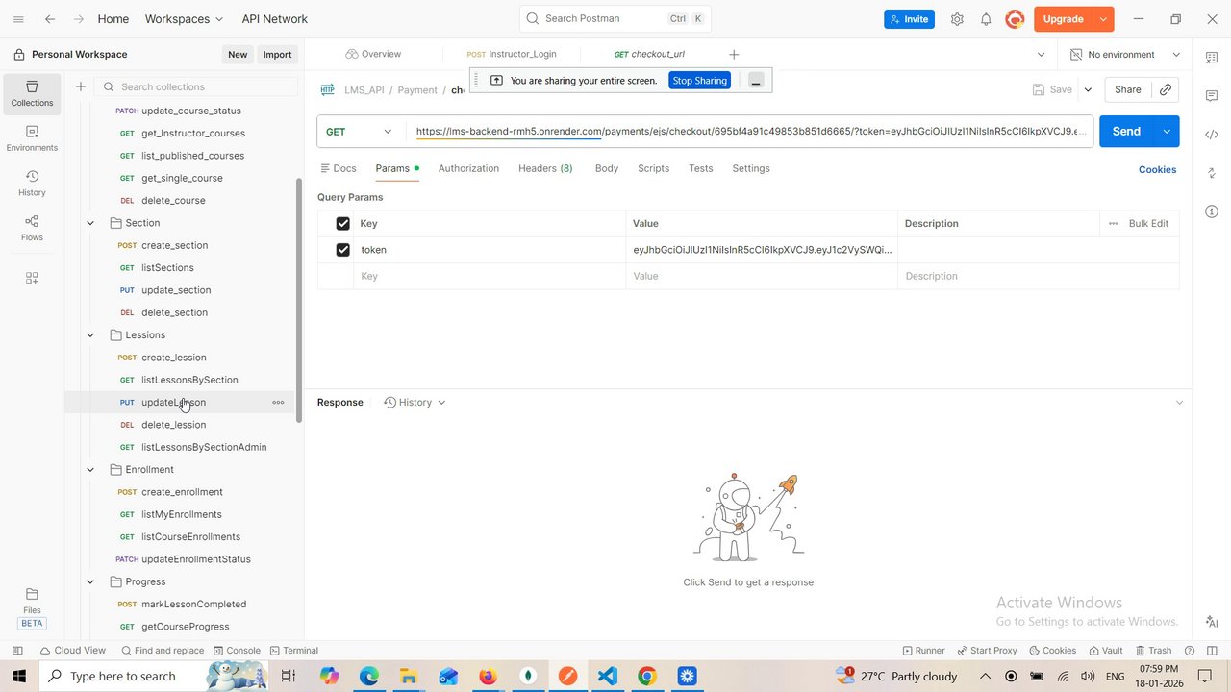1231x692 pixels.
Task: Click the Send button
Action: click(x=1126, y=132)
